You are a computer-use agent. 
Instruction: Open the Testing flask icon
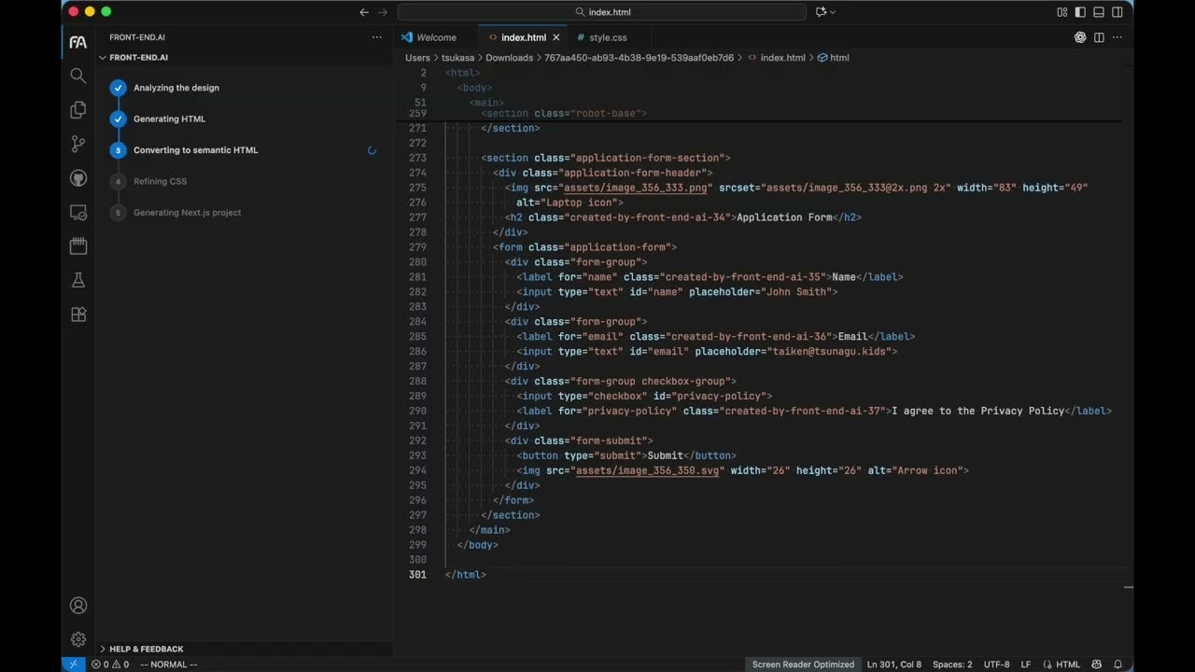[78, 280]
